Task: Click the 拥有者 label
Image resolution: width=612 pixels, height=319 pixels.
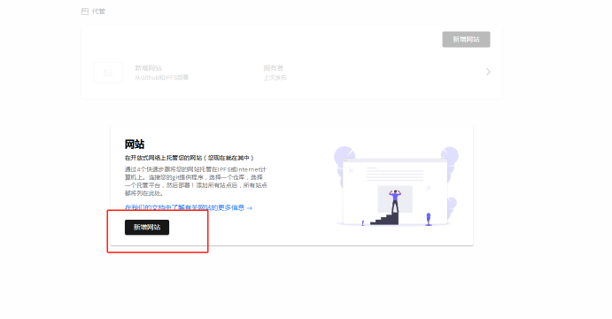Action: coord(273,68)
